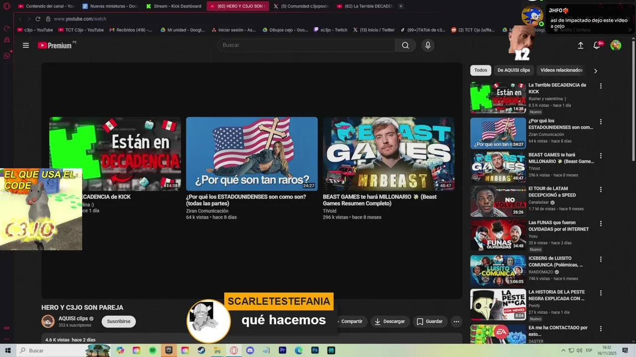Open options for 'ICEBERG de LUISITO' video

601,259
